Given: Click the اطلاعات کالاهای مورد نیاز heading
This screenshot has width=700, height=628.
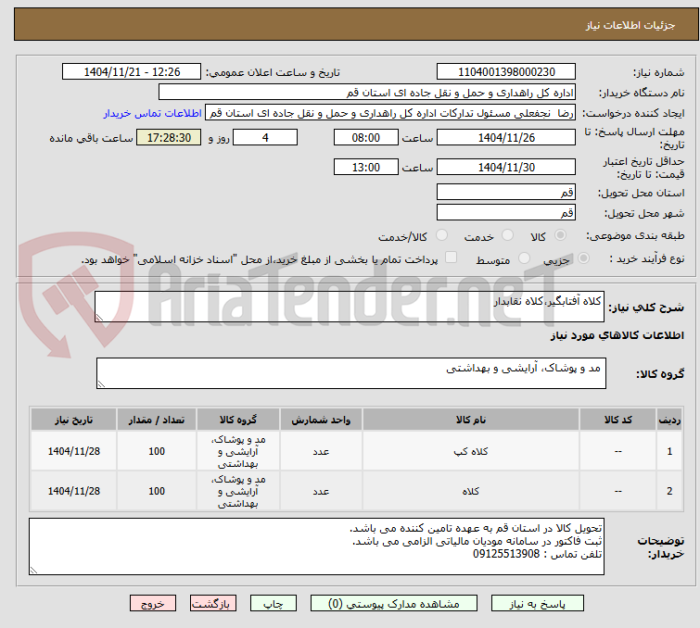Looking at the screenshot, I should click(617, 335).
